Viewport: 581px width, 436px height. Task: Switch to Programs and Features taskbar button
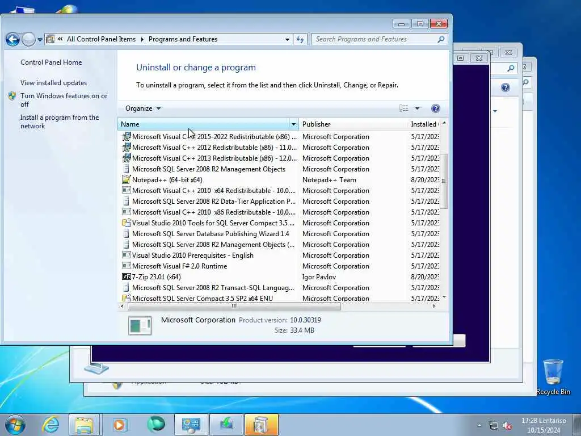261,425
